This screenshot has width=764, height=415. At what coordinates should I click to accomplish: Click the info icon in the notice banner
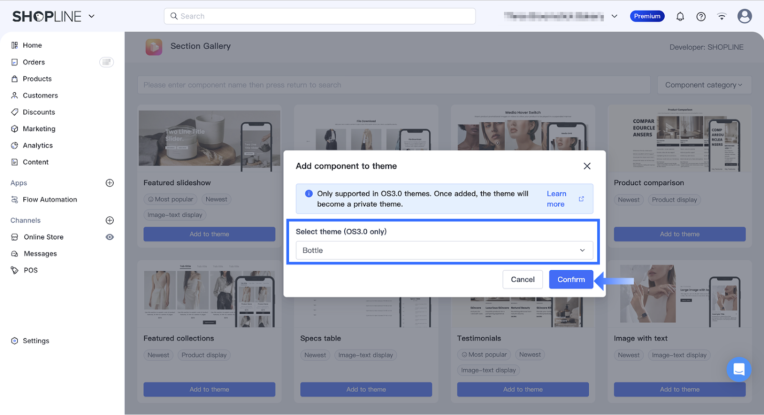(309, 193)
